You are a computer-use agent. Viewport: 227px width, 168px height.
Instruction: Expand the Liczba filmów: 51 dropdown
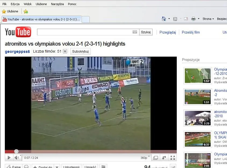pos(65,51)
